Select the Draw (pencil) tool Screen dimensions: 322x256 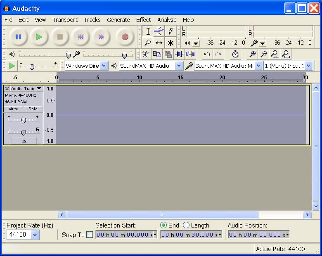(170, 31)
